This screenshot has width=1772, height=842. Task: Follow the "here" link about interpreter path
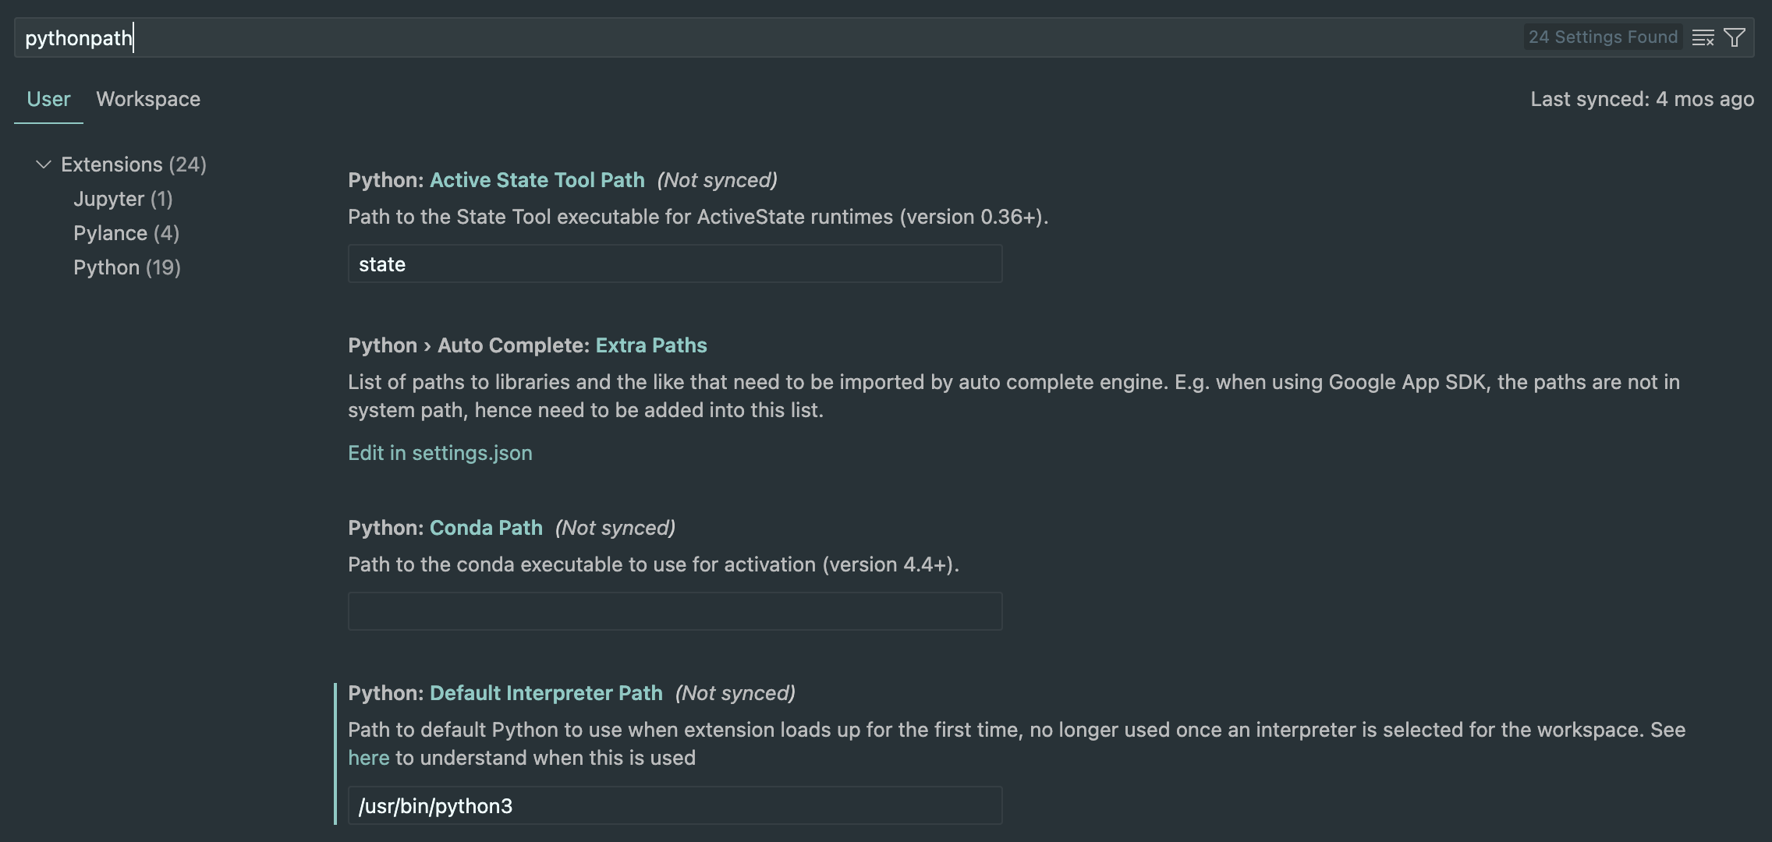coord(368,758)
